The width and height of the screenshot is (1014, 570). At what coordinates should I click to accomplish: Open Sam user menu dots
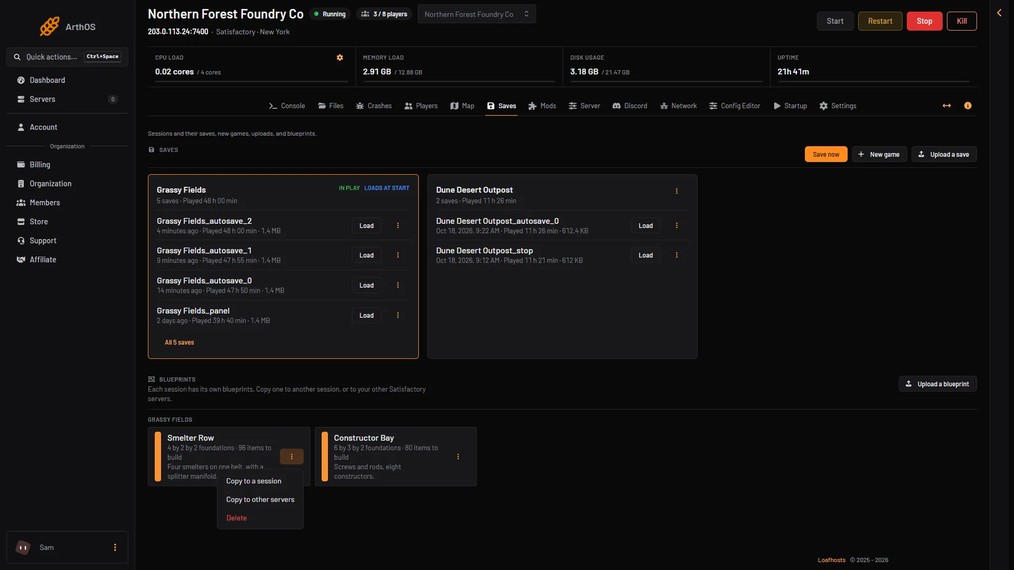point(115,547)
